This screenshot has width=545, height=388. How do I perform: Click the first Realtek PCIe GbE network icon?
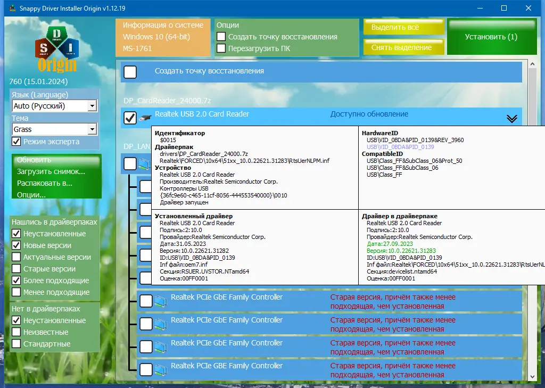(161, 301)
